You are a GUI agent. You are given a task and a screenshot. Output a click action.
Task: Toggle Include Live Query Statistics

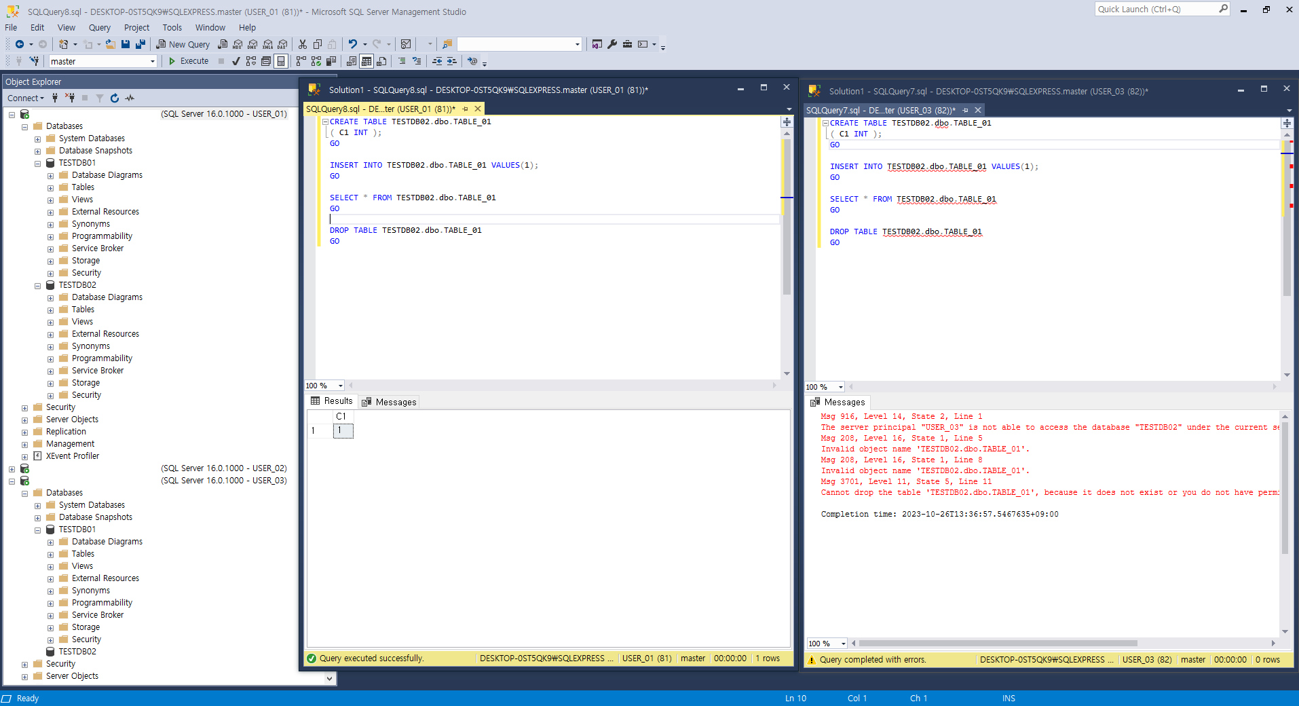316,61
